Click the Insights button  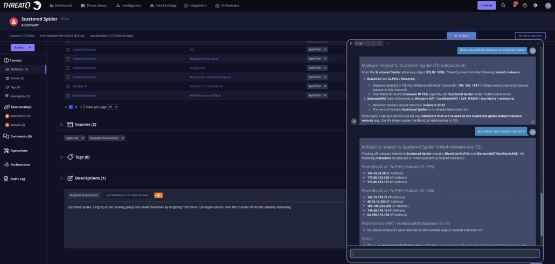pos(461,36)
